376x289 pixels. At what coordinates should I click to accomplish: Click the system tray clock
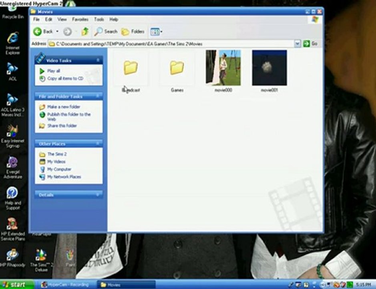(x=364, y=285)
